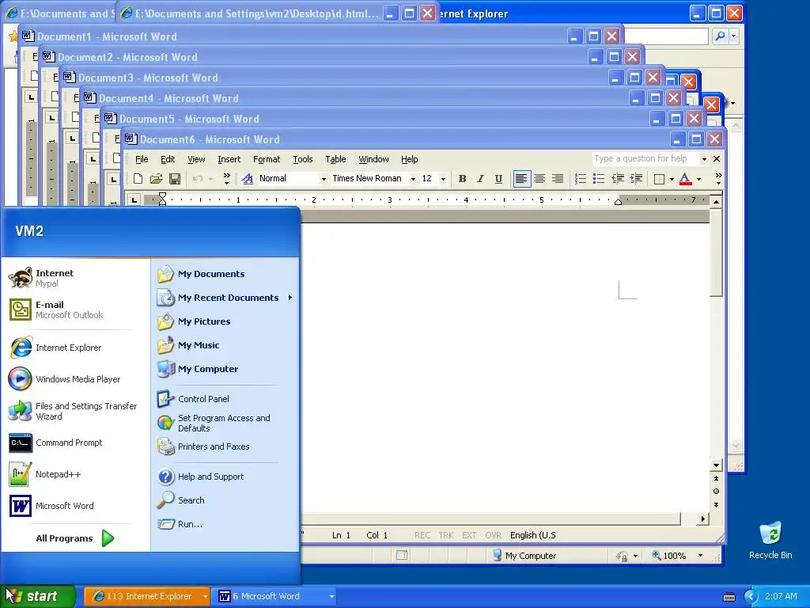Screen dimensions: 810x608
Task: Open Microsoft Outlook E-mail entry
Action: 75,310
